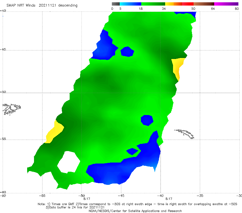Pick the gray segment of the color bar

click(115, 4)
